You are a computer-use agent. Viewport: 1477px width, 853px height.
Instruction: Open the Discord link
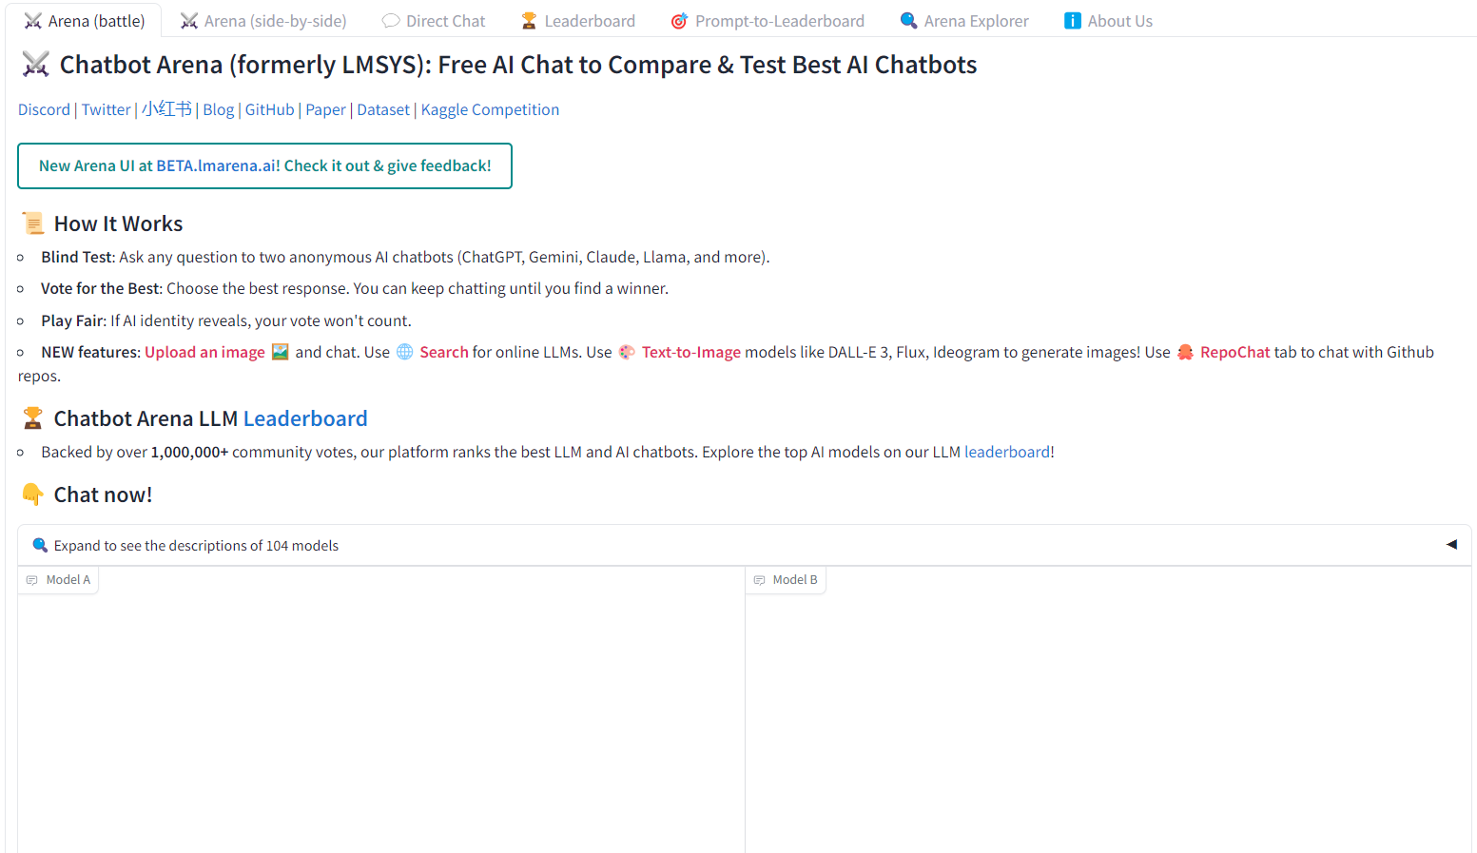[x=44, y=110]
